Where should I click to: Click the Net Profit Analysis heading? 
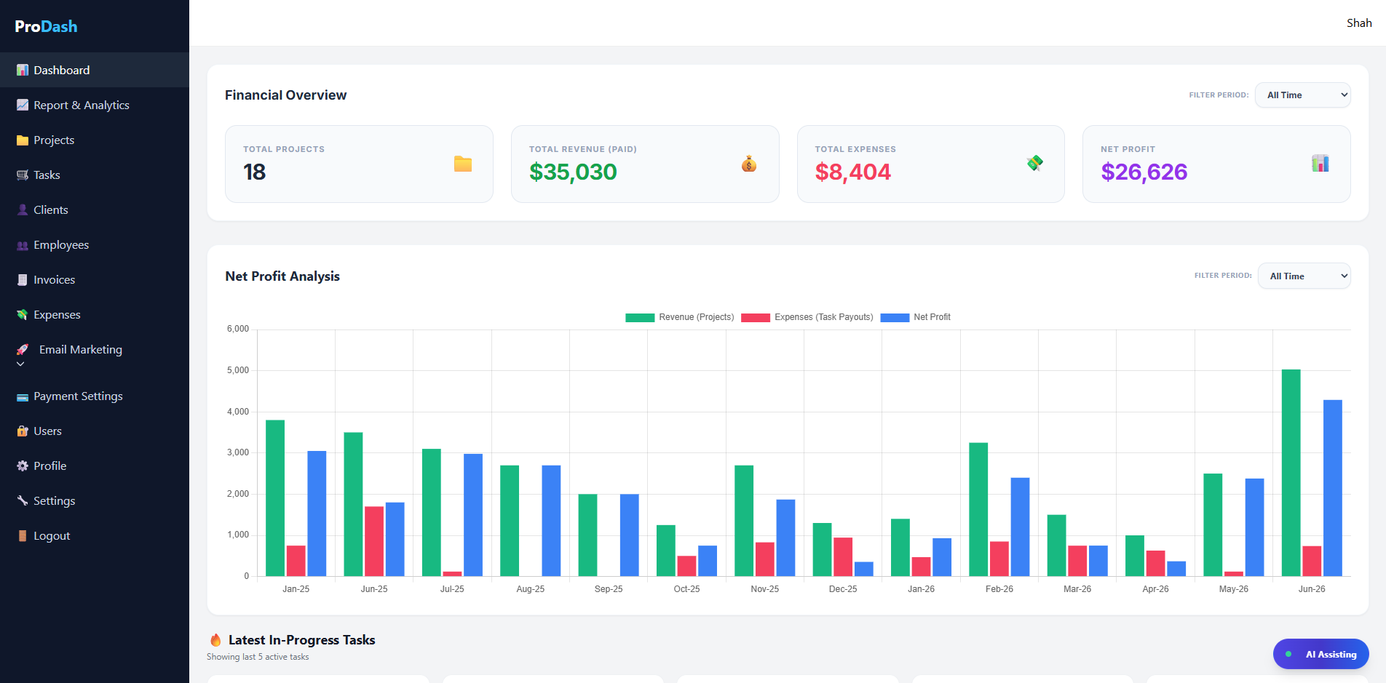[x=282, y=276]
